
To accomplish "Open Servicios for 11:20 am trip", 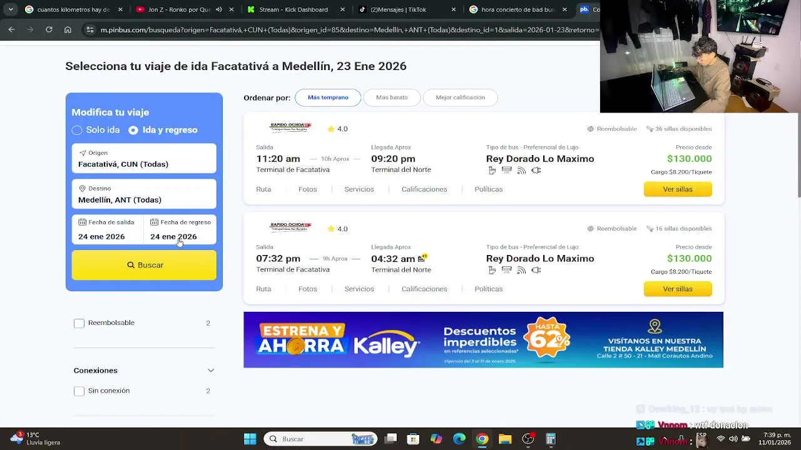I will coord(359,189).
